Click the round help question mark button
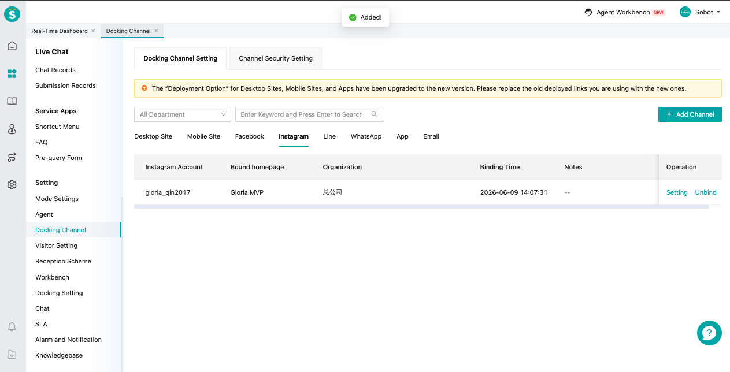Image resolution: width=730 pixels, height=372 pixels. [709, 333]
